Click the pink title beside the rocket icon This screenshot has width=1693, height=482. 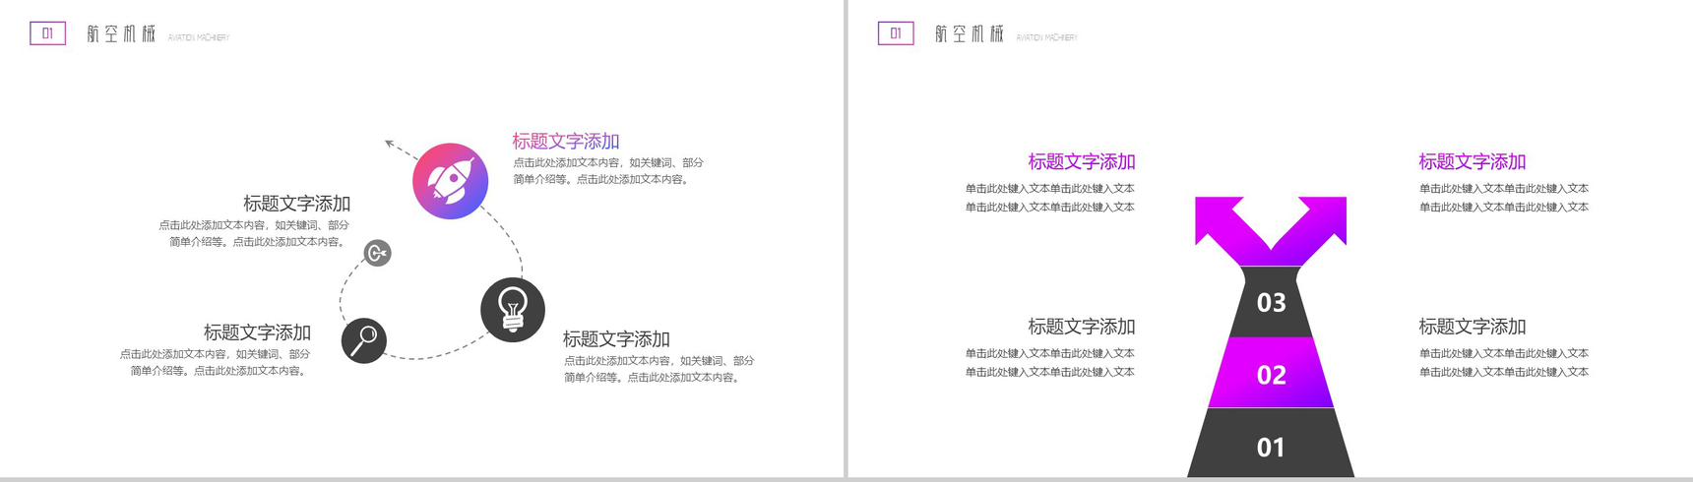coord(565,141)
